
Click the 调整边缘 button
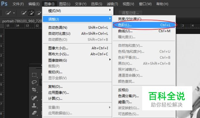[x=130, y=13]
